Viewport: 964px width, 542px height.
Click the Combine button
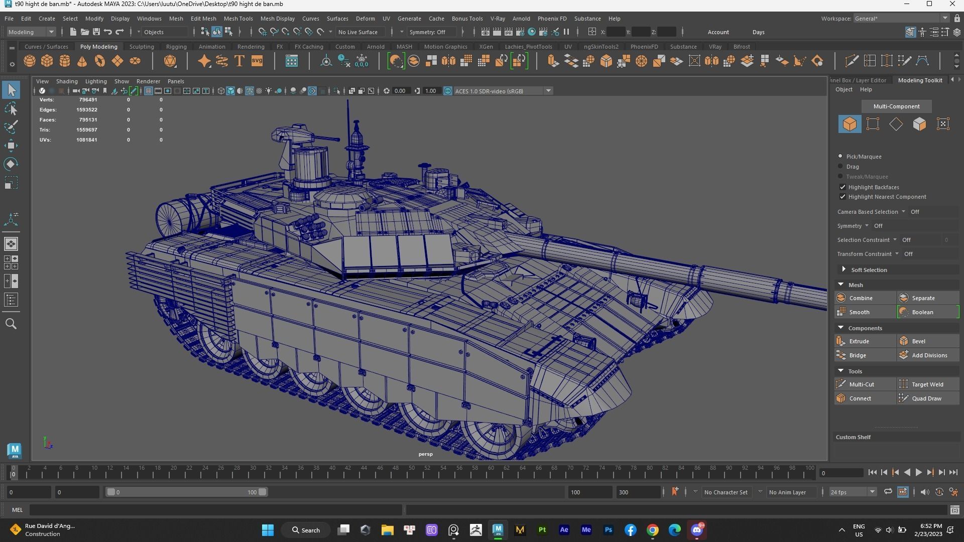(865, 298)
